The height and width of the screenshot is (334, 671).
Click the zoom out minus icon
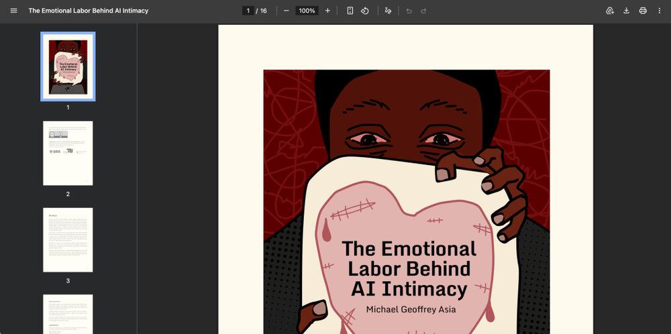pos(287,11)
